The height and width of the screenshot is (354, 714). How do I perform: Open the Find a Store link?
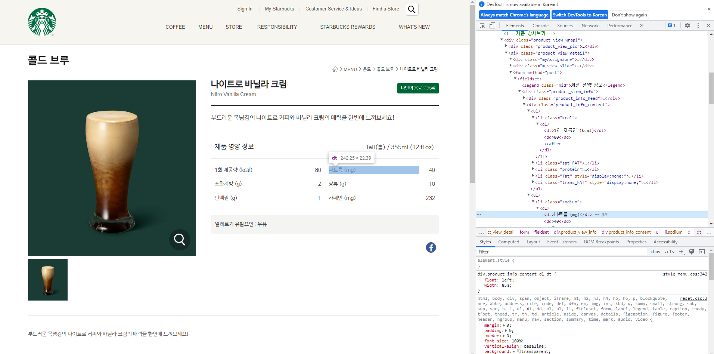(386, 9)
